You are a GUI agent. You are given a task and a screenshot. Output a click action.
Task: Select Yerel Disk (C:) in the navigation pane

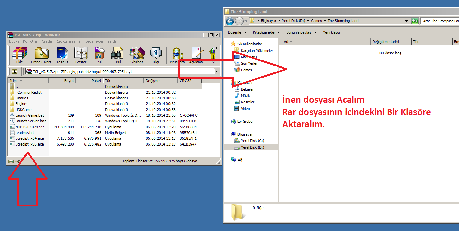click(x=249, y=141)
